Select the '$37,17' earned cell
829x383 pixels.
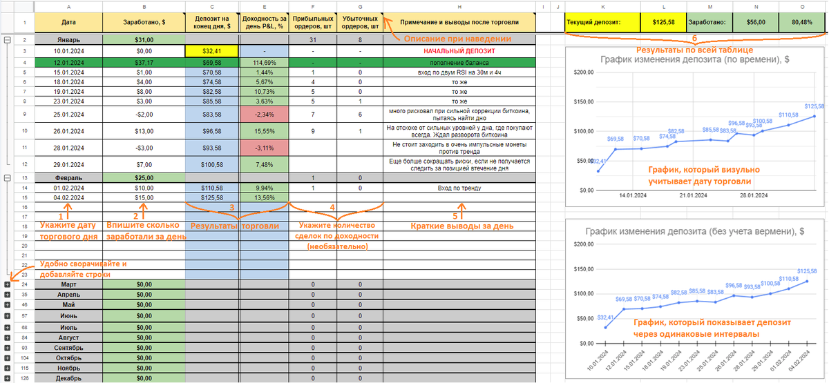(x=144, y=62)
